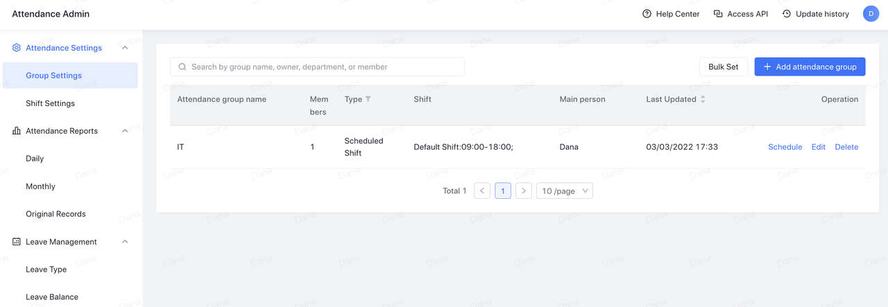Viewport: 888px width, 307px height.
Task: Sort by Last Updated arrows icon
Action: pos(703,99)
